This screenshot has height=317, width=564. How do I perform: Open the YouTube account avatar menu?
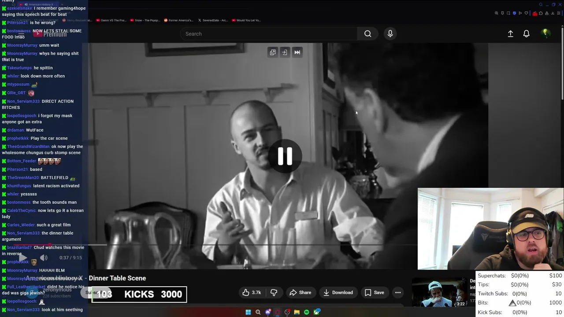[x=545, y=33]
